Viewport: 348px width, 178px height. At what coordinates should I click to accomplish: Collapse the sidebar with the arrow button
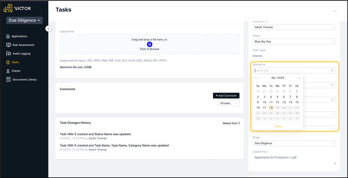coord(48,29)
